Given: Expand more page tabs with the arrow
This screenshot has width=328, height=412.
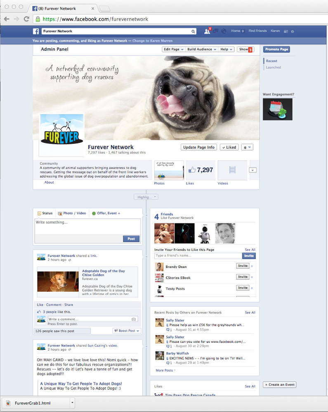Looking at the screenshot, I should (x=253, y=170).
